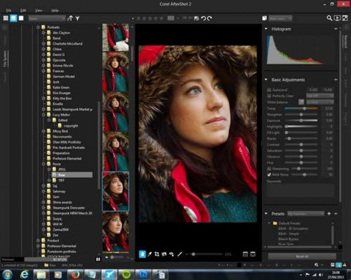Open the Edit menu
The image size is (351, 280).
(23, 10)
